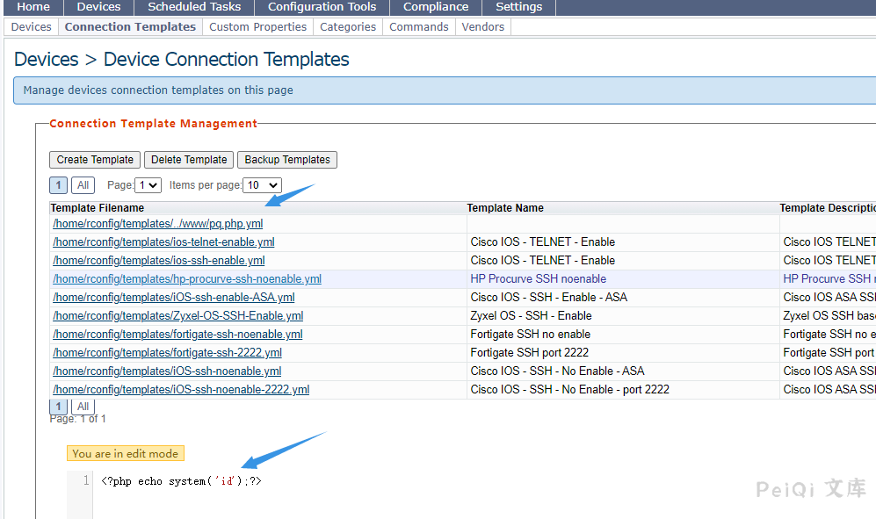Open the Commands tab
The width and height of the screenshot is (876, 519).
point(419,27)
